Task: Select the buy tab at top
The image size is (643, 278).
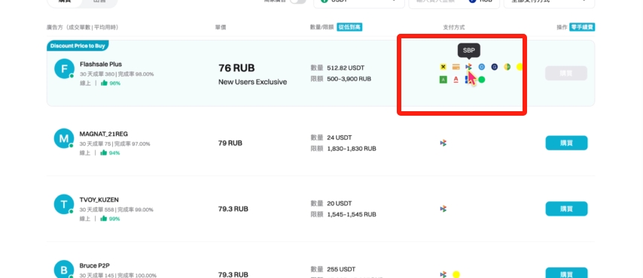Action: pos(64,2)
